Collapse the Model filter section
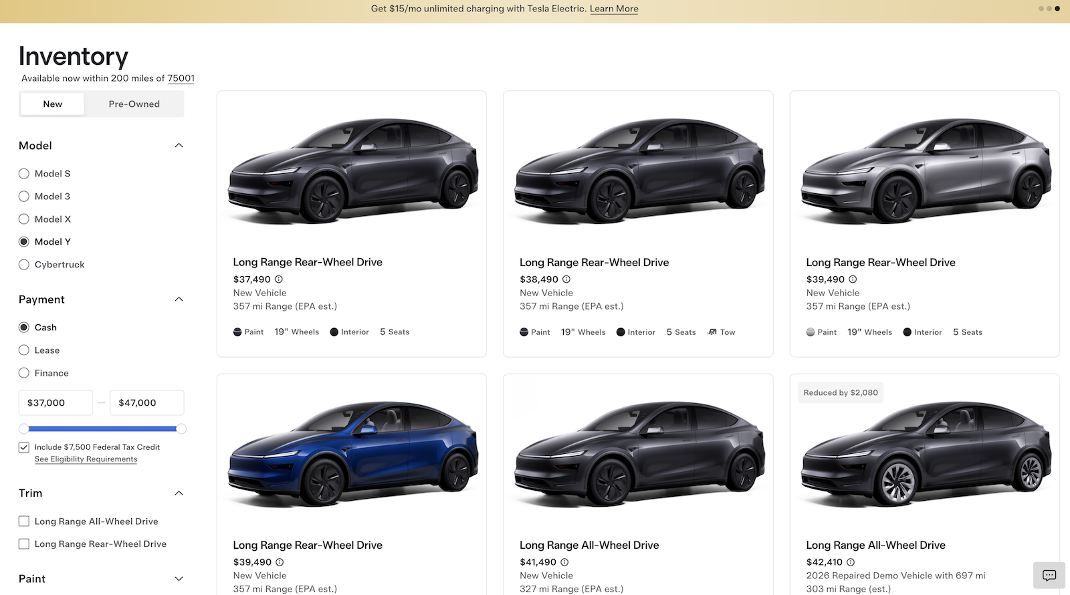The height and width of the screenshot is (595, 1070). tap(179, 146)
